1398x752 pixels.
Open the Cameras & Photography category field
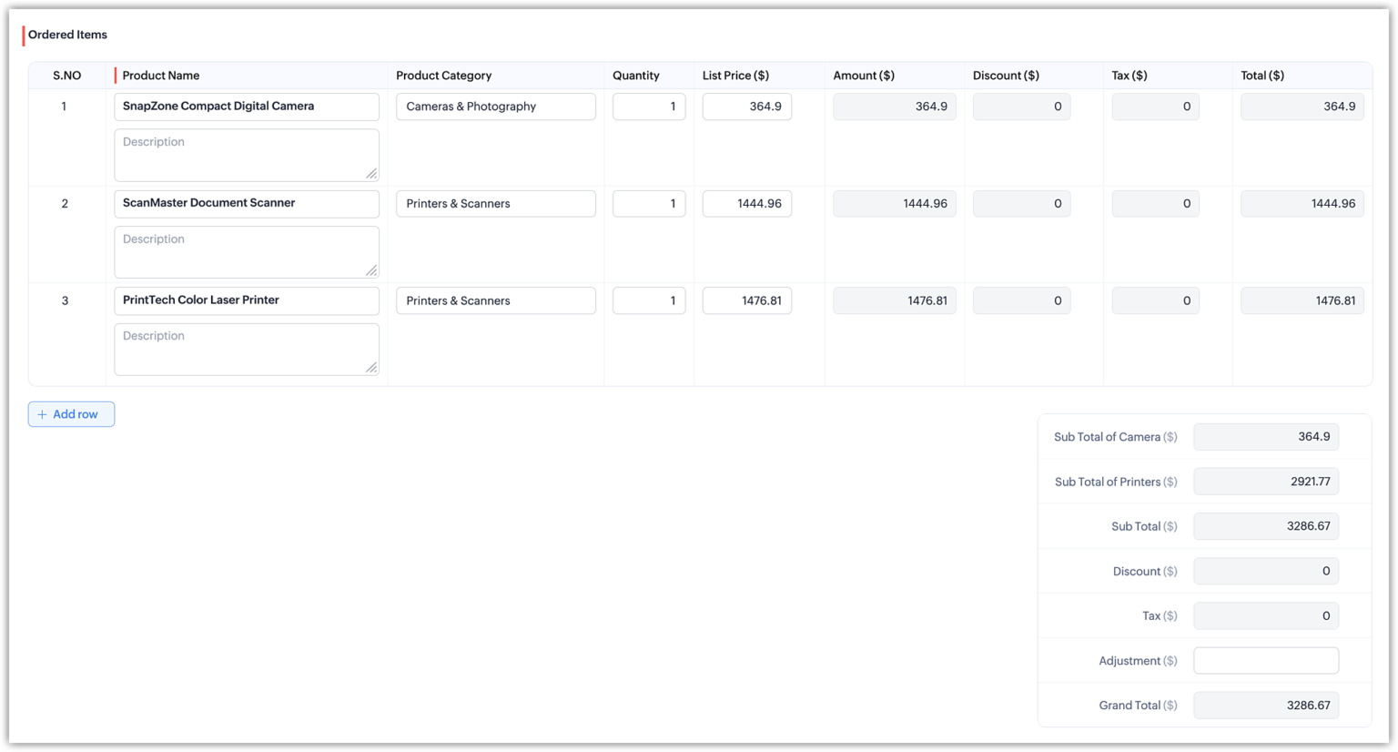[x=495, y=107]
